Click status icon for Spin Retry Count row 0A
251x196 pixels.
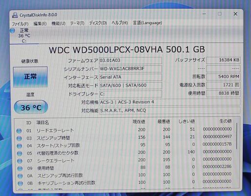pos(20,176)
